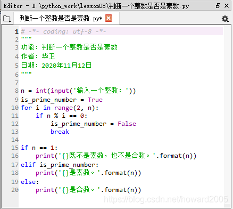Click the 'else:' line
This screenshot has height=209, width=233.
point(30,182)
